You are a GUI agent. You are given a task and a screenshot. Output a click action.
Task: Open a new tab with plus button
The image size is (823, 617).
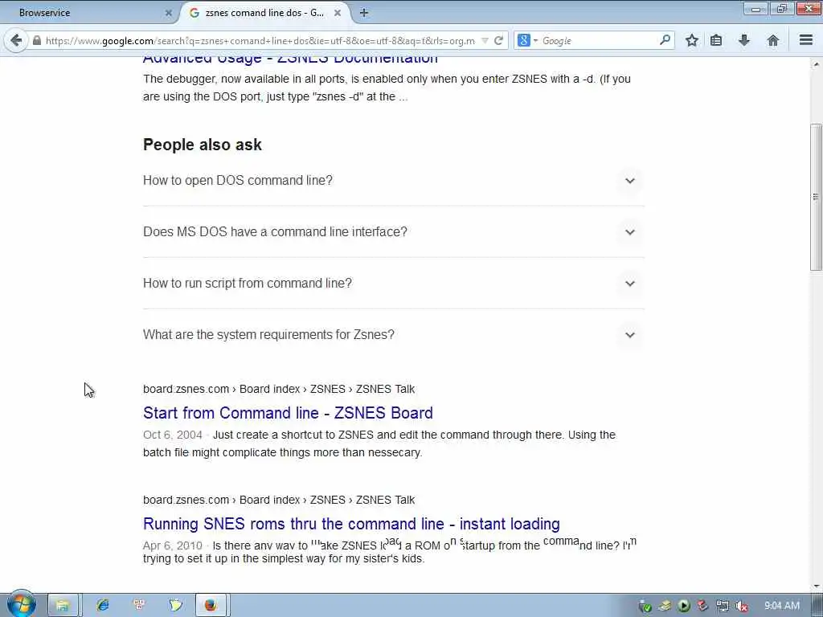coord(364,13)
